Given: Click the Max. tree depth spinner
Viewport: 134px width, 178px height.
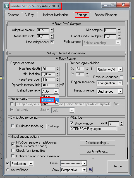Looking at the screenshot, I should 58,69.
